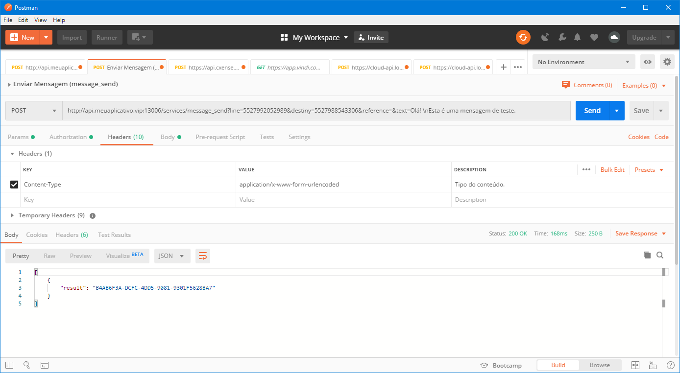This screenshot has height=373, width=680.
Task: Open manage environments gear icon
Action: tap(667, 62)
